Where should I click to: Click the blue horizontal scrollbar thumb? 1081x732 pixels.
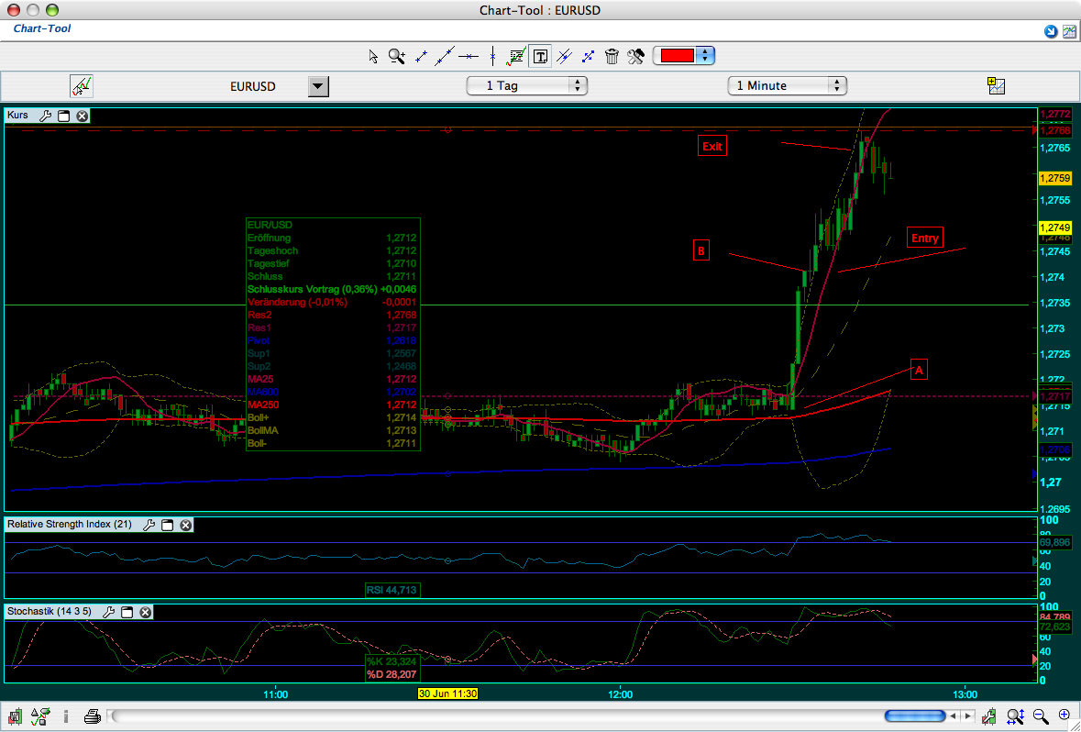coord(913,715)
